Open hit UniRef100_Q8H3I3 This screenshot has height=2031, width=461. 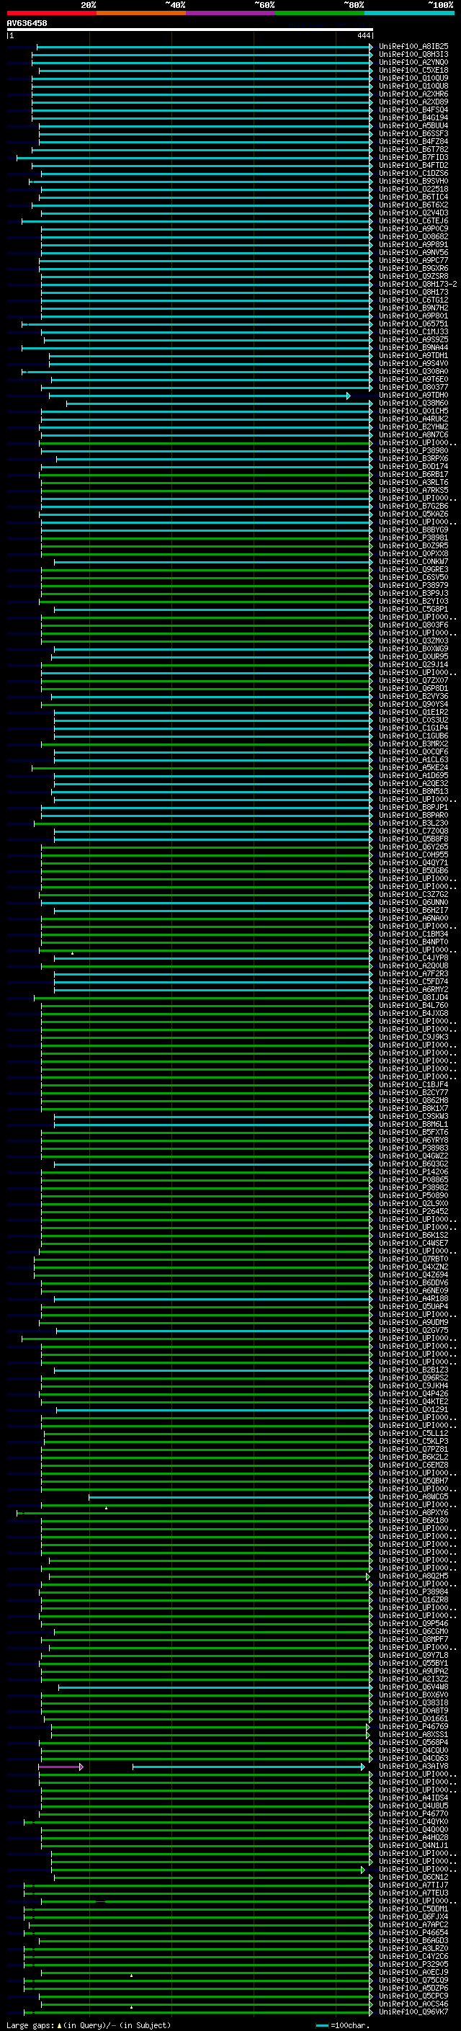pos(413,55)
